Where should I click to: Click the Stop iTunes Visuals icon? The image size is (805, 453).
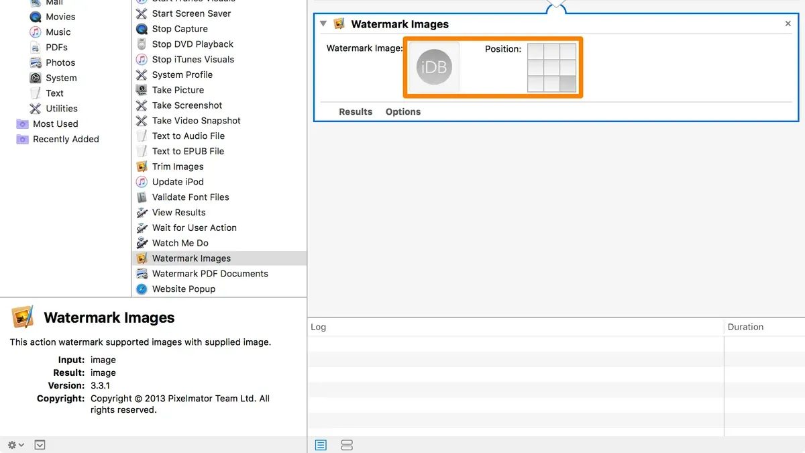point(142,60)
